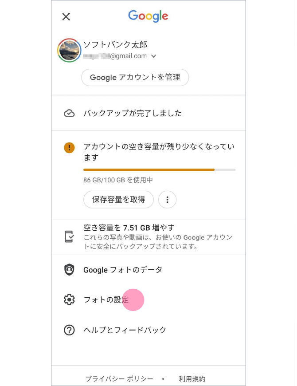The height and width of the screenshot is (386, 297).
Task: Open the three-dot overflow menu next to 保存容量を取得
Action: click(168, 200)
